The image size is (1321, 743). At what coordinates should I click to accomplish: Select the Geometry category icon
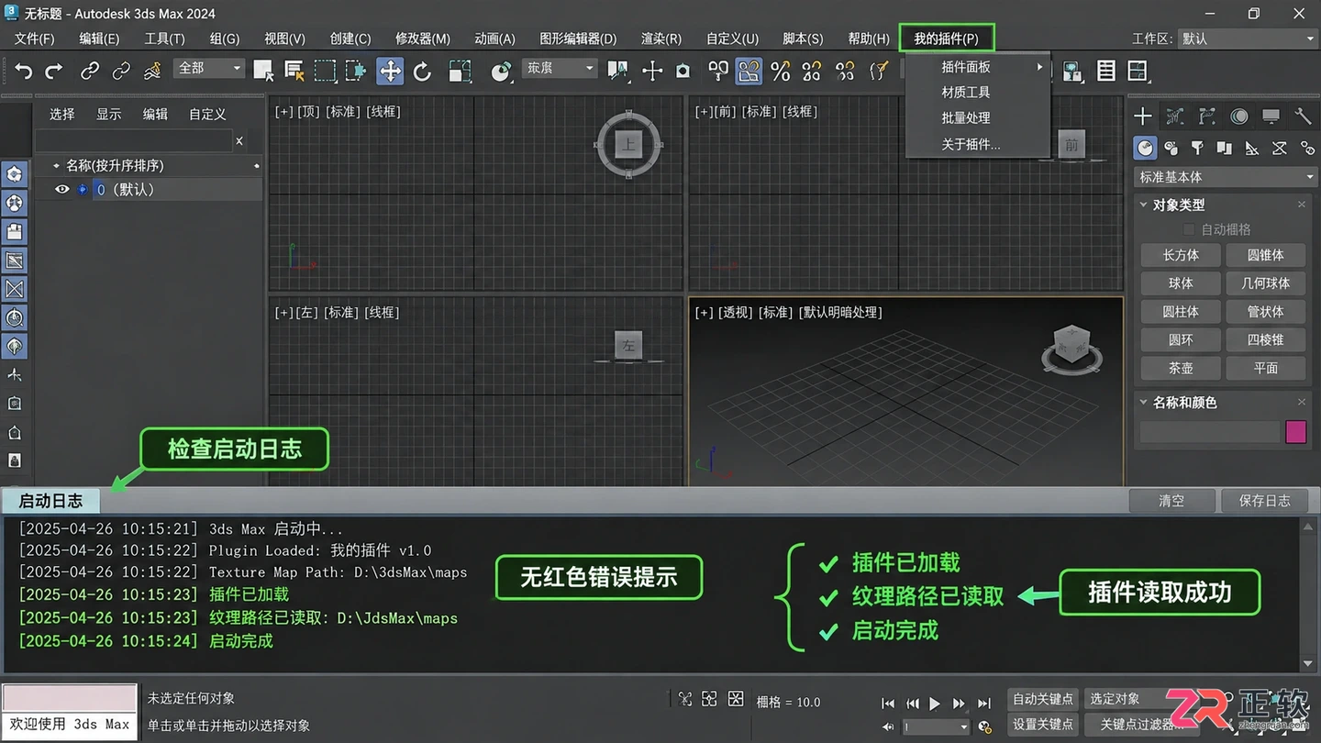click(1145, 148)
